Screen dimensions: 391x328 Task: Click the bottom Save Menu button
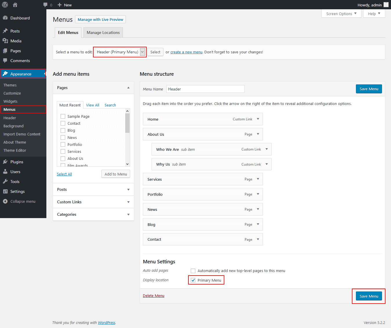pos(369,296)
